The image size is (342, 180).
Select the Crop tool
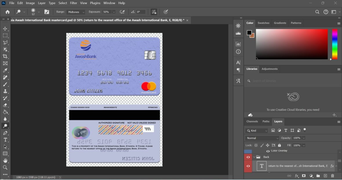point(5,56)
